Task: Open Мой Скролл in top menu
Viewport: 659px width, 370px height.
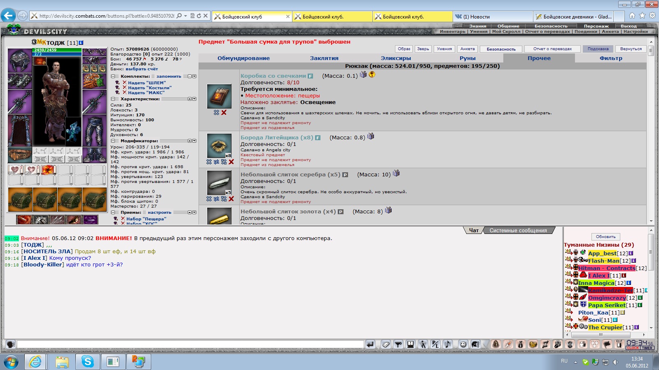Action: [506, 31]
